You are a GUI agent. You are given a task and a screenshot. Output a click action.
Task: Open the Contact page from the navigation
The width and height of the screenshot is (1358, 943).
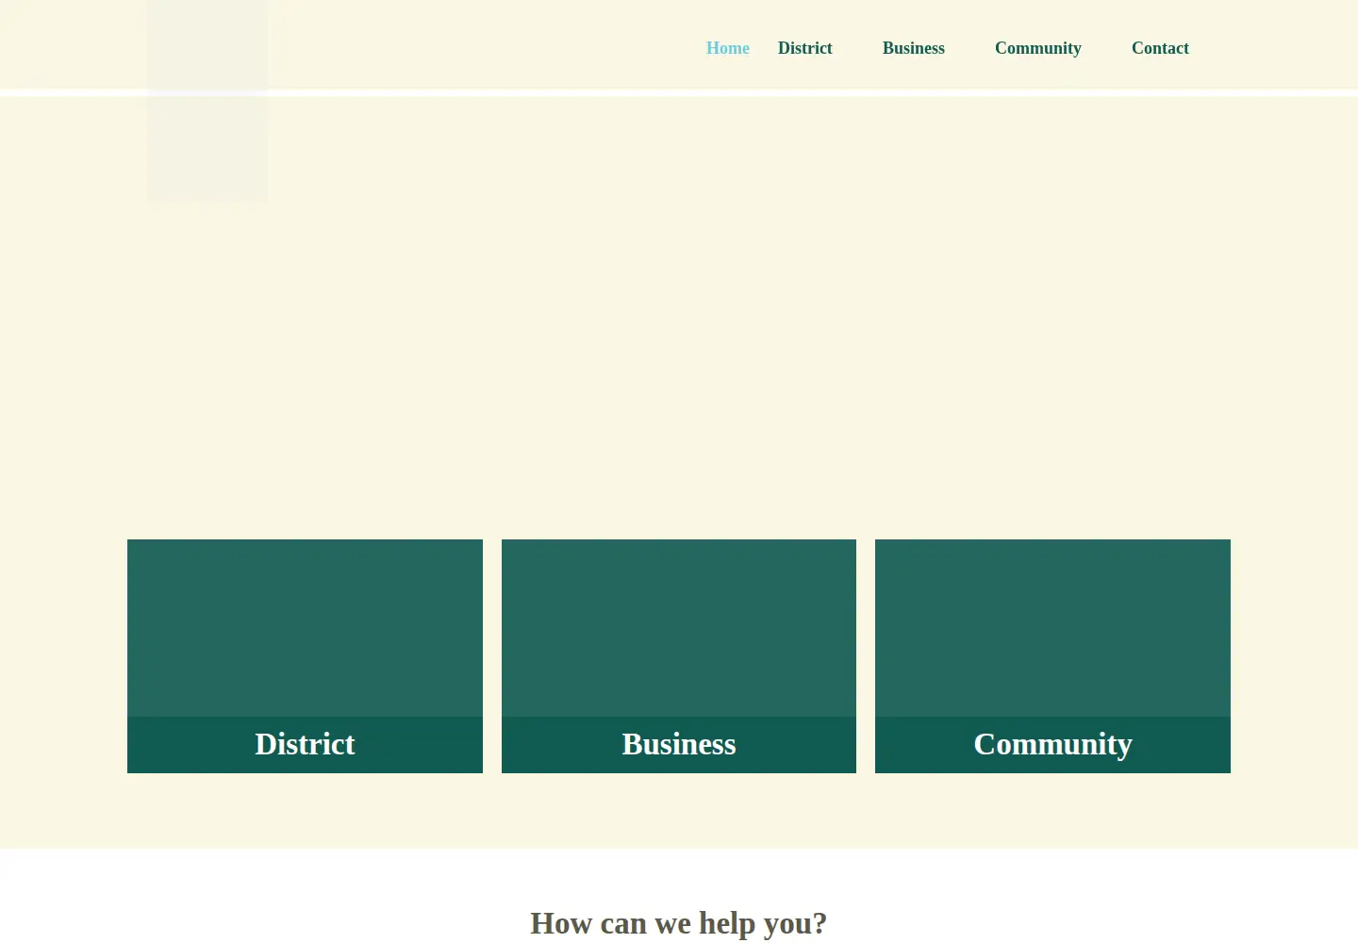click(x=1160, y=48)
